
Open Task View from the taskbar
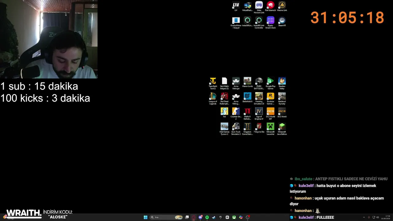coord(187,217)
